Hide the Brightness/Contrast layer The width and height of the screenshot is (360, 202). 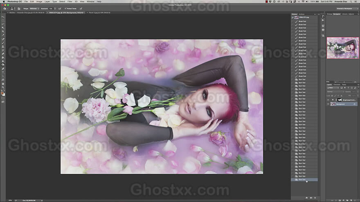coord(328,100)
